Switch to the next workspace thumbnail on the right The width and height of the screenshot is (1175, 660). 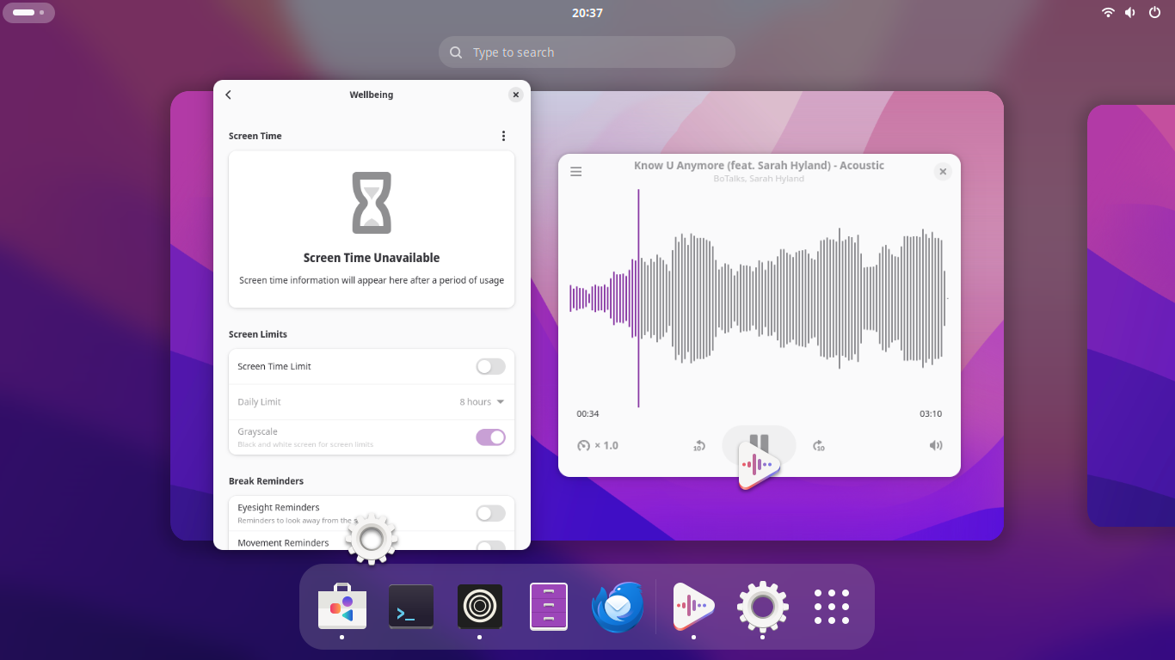coord(1131,315)
